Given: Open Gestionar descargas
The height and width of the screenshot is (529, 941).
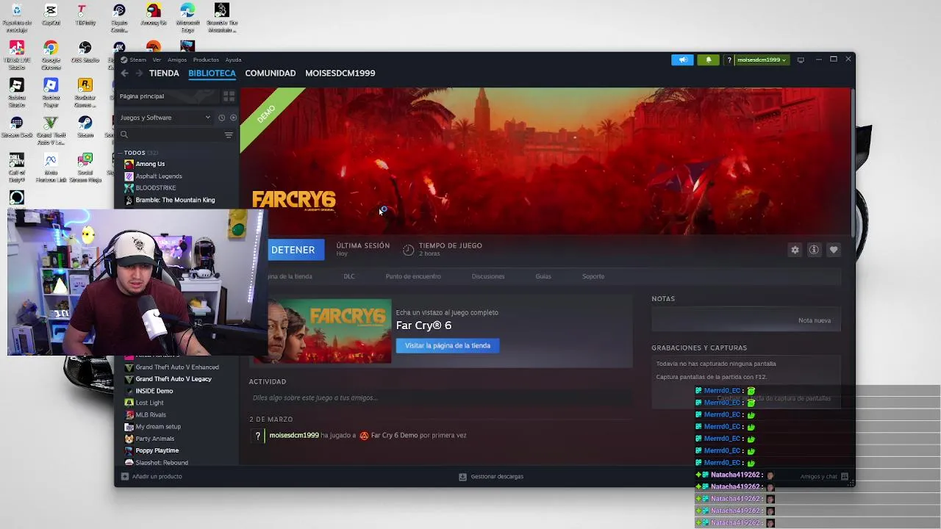Looking at the screenshot, I should click(491, 476).
